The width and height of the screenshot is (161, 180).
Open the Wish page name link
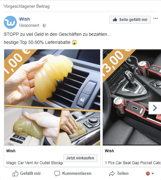tap(24, 19)
